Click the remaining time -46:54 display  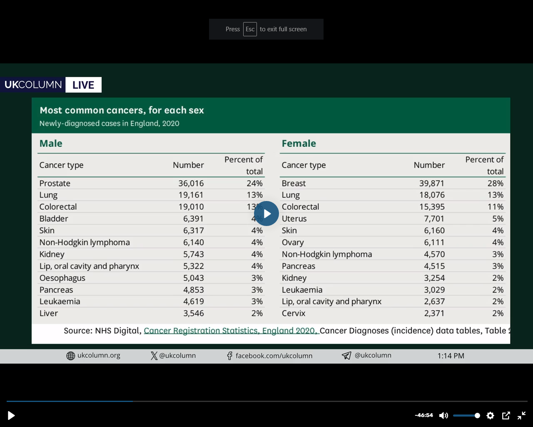tap(424, 415)
